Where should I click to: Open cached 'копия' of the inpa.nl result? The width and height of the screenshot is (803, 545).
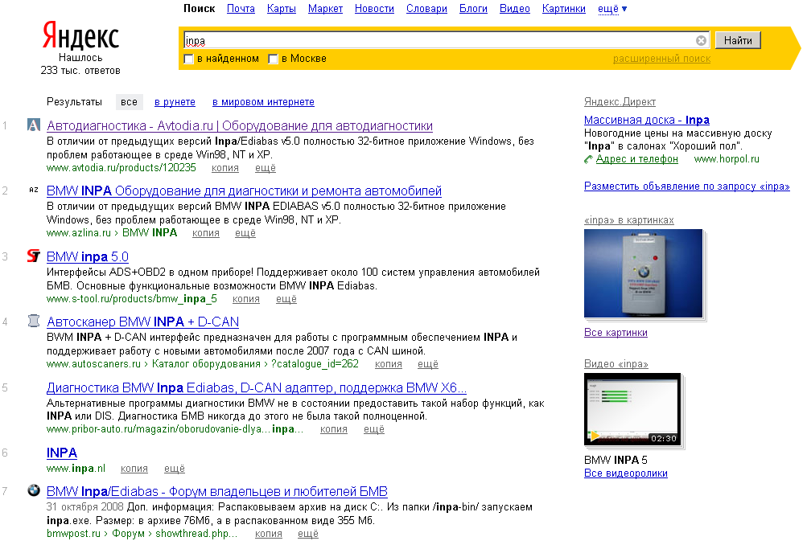[x=134, y=469]
